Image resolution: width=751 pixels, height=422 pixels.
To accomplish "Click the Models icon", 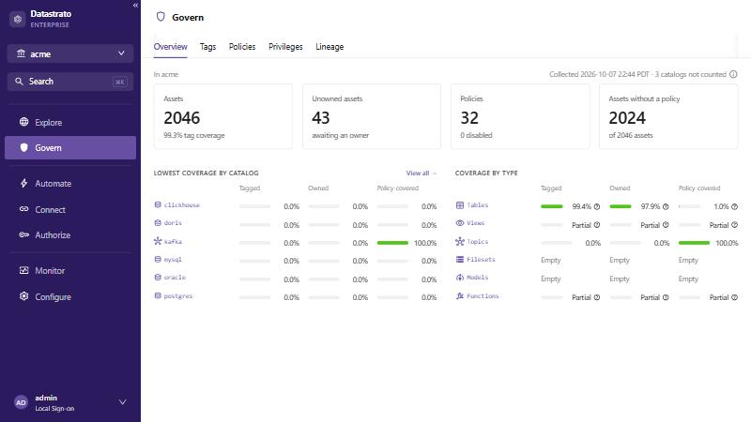I will tap(460, 277).
